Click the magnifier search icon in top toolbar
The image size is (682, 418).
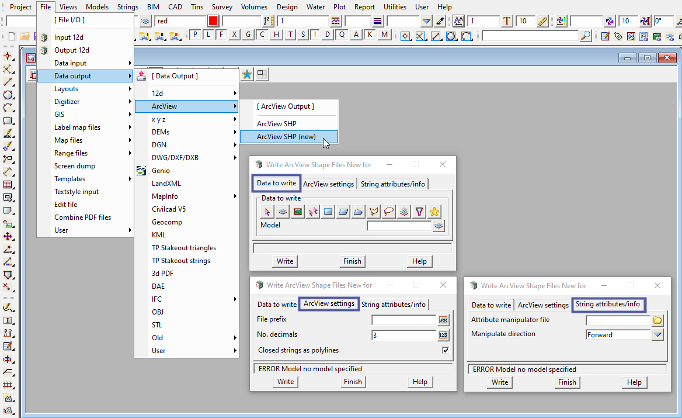[586, 36]
